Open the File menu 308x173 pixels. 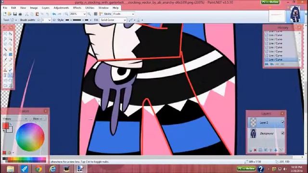click(x=5, y=8)
